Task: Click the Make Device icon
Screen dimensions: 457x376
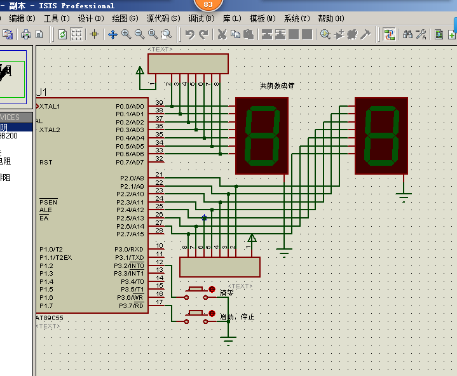Action: coord(339,34)
